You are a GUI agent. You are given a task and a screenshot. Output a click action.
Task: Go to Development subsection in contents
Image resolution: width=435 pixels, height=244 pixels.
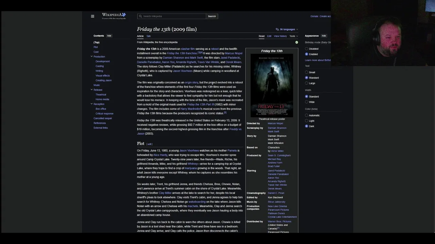[103, 61]
